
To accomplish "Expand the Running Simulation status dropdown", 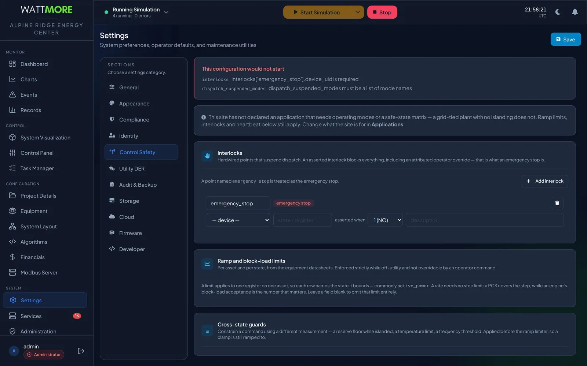I will pos(166,12).
